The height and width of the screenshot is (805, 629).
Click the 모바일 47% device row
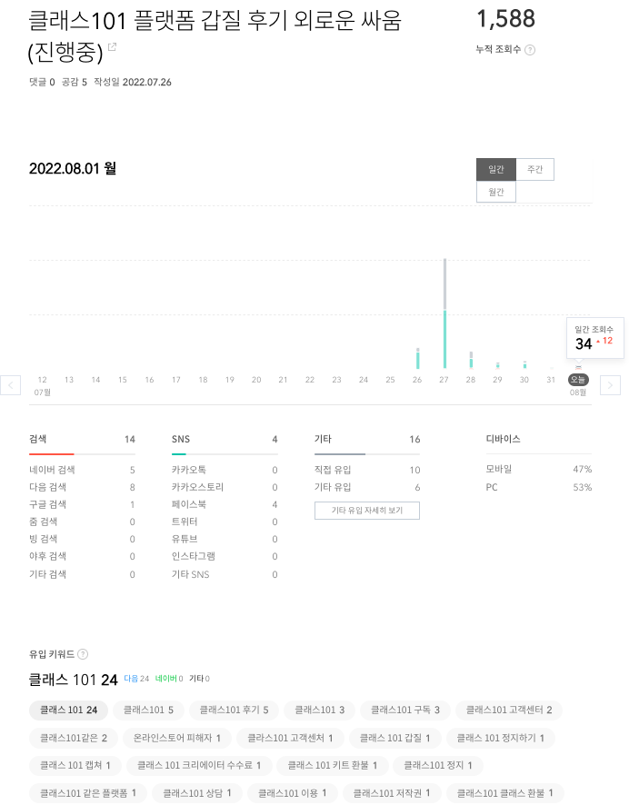pyautogui.click(x=539, y=469)
